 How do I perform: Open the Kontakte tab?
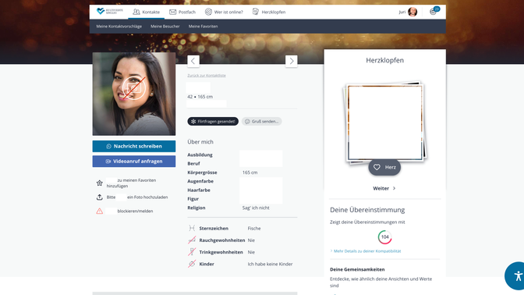(146, 12)
